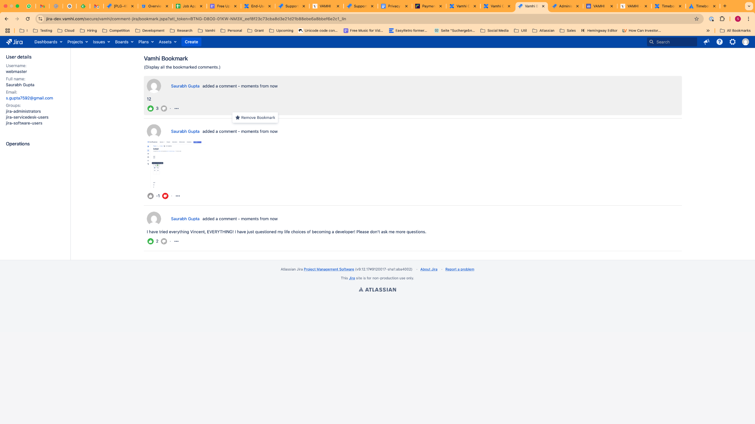Open Jira administration settings gear
755x424 pixels.
coord(733,42)
